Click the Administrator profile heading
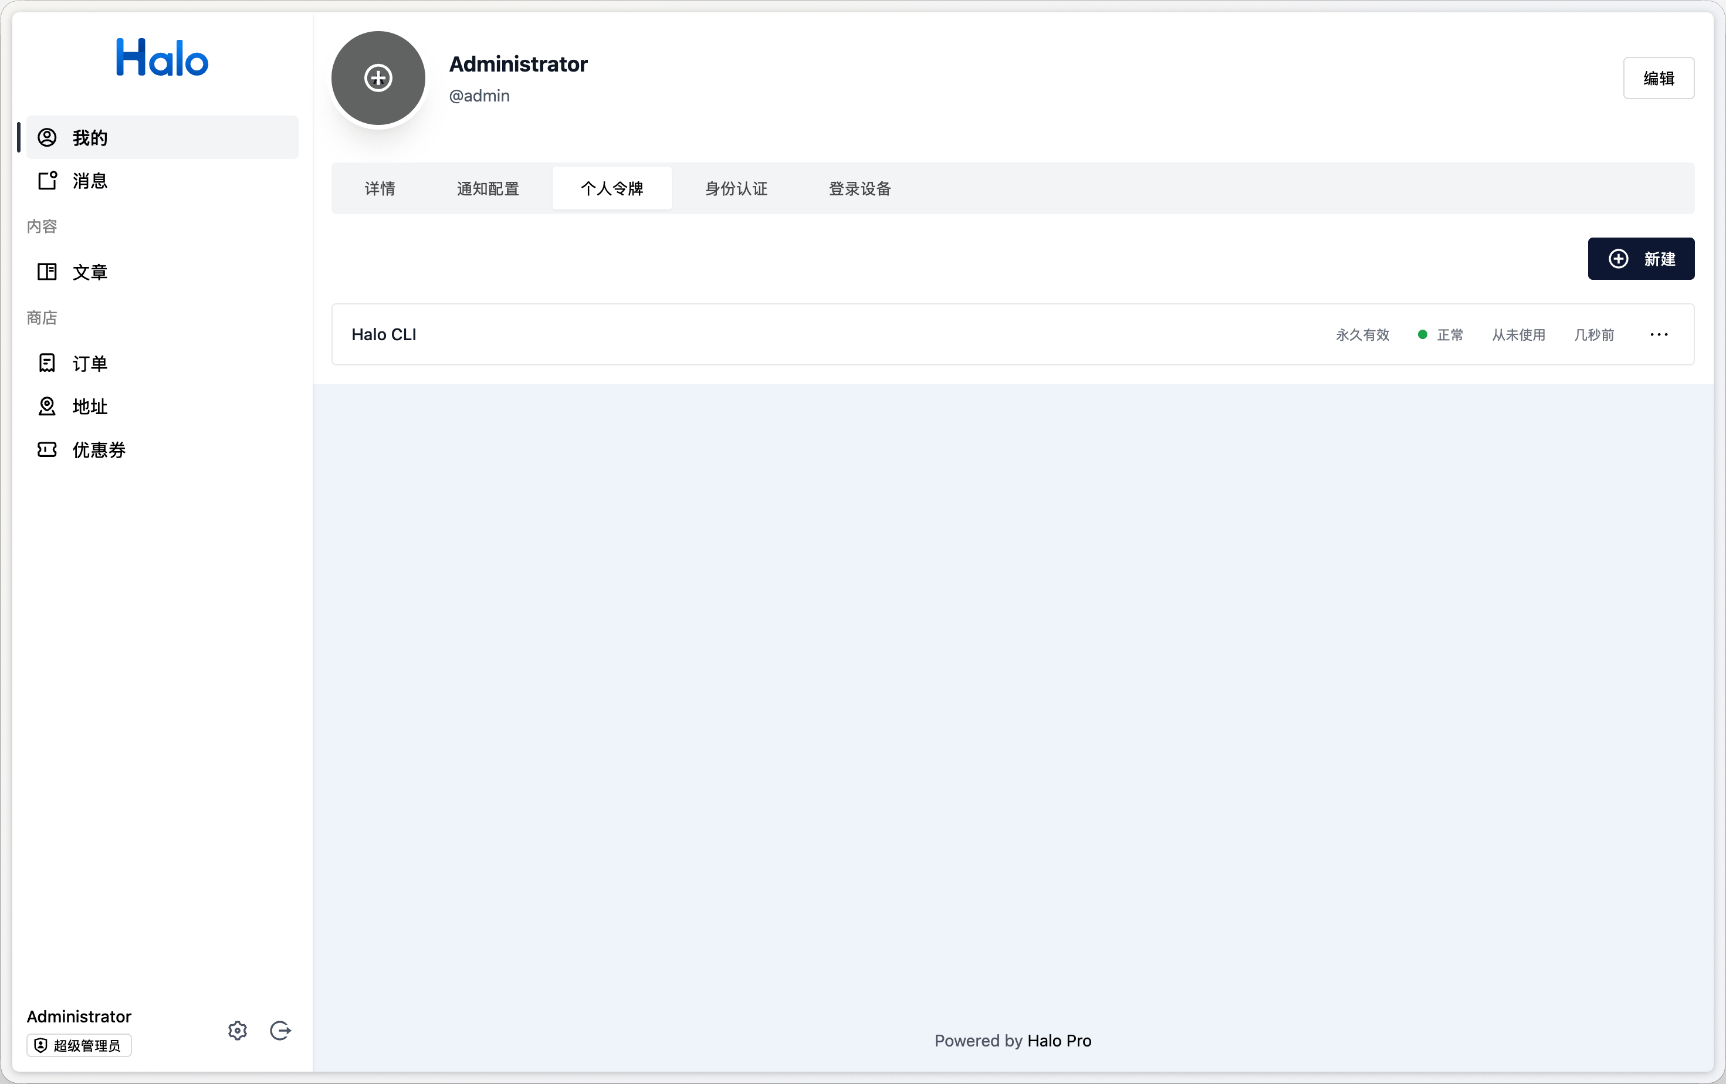 [518, 64]
